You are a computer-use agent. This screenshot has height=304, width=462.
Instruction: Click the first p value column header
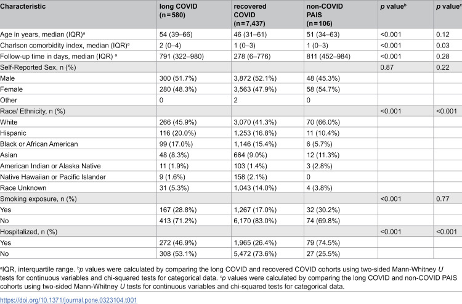click(x=393, y=7)
